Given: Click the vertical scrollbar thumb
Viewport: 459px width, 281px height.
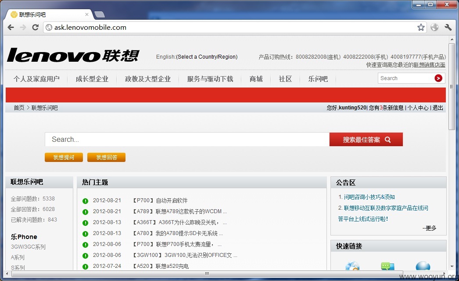Looking at the screenshot, I should (452, 87).
